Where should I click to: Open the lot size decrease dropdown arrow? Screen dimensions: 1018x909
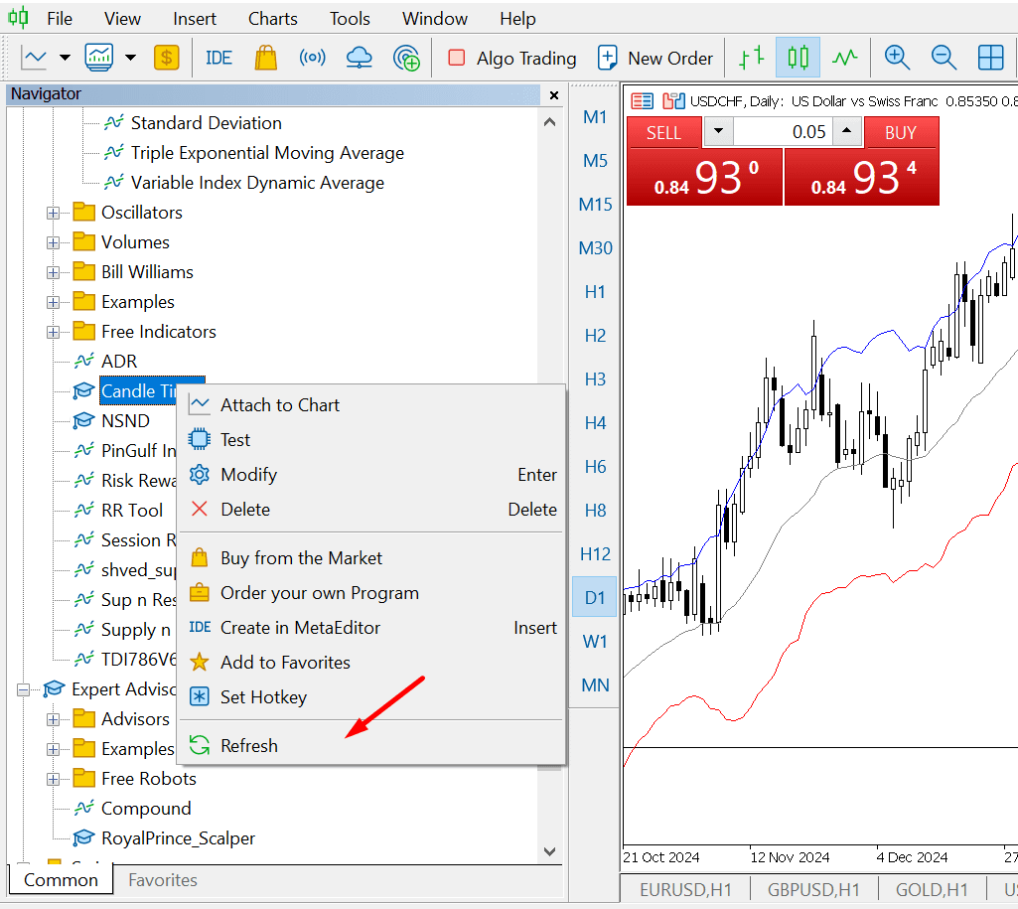(x=718, y=131)
